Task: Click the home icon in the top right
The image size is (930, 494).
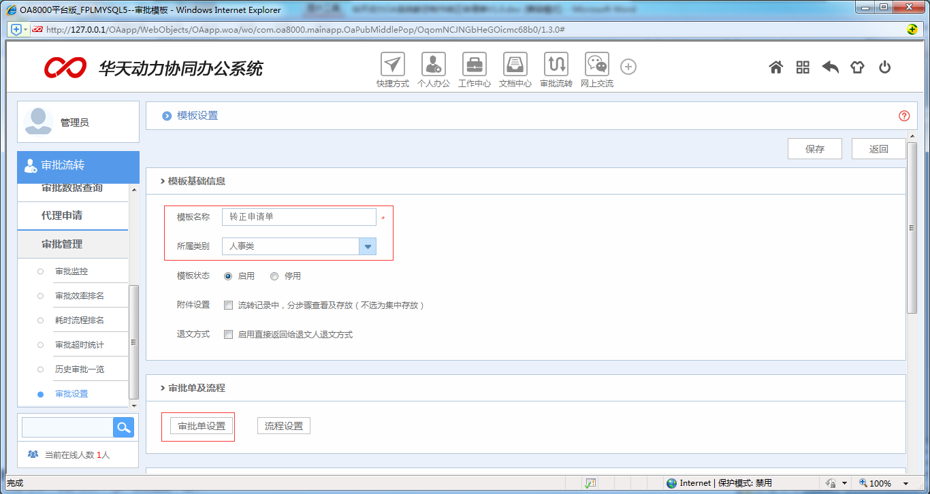Action: (x=775, y=67)
